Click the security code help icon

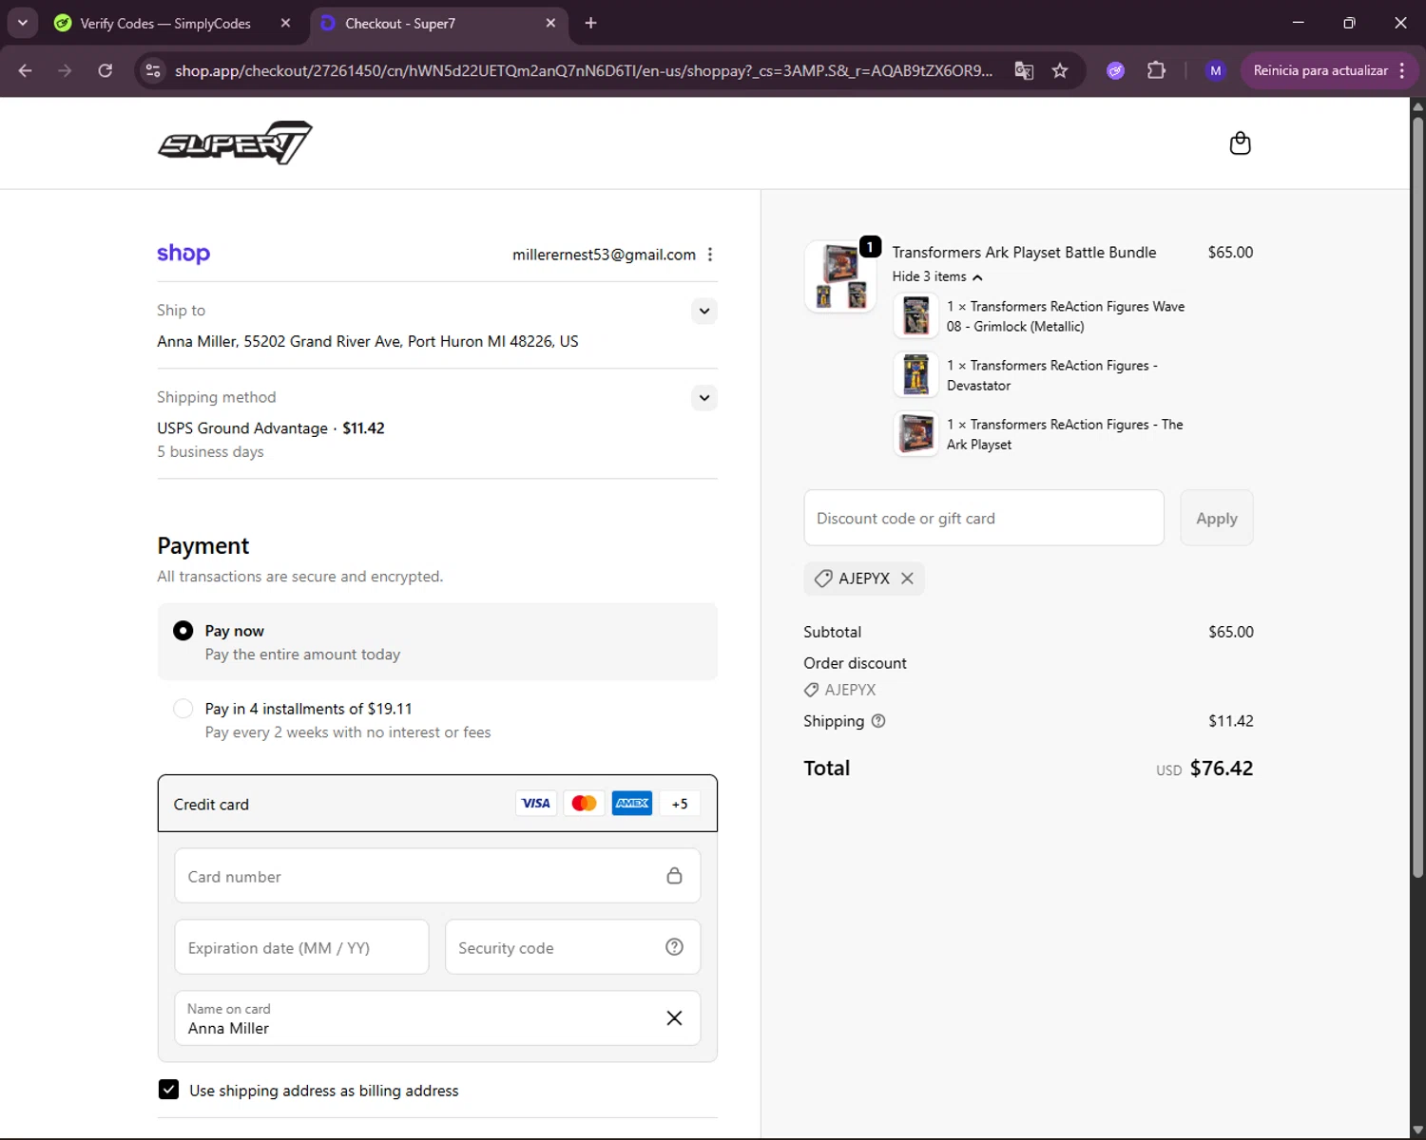pyautogui.click(x=674, y=947)
